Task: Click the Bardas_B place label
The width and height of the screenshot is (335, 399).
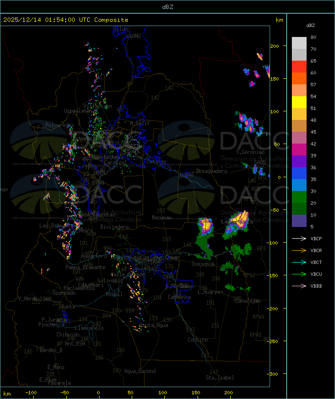Action: pyautogui.click(x=51, y=350)
